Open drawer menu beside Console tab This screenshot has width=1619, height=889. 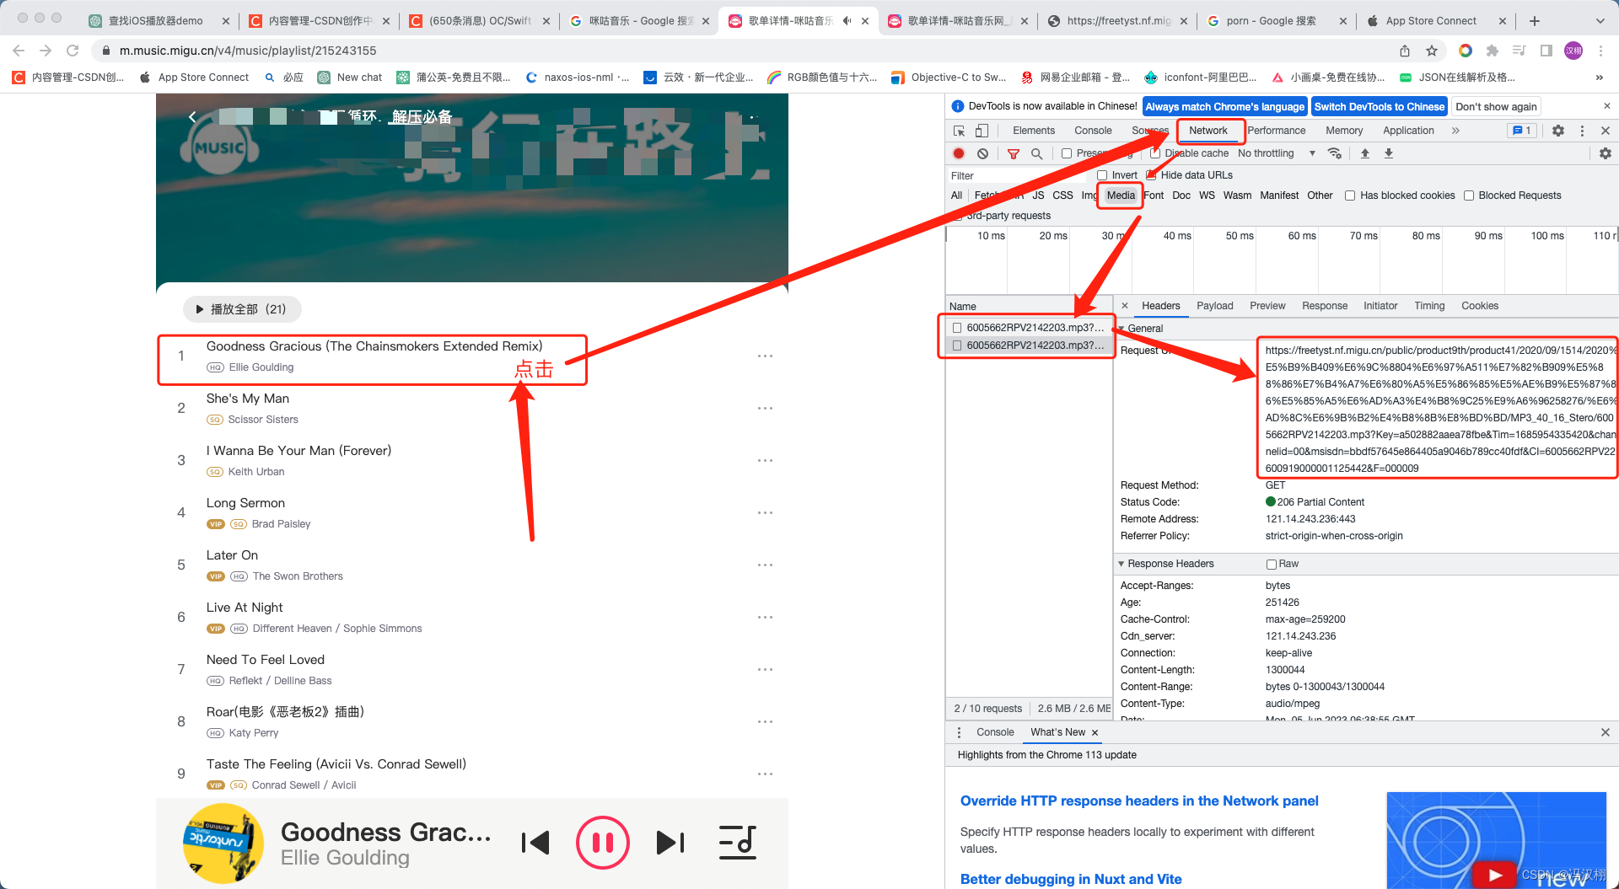pyautogui.click(x=959, y=732)
